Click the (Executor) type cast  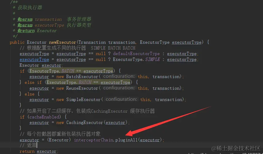click(x=59, y=140)
